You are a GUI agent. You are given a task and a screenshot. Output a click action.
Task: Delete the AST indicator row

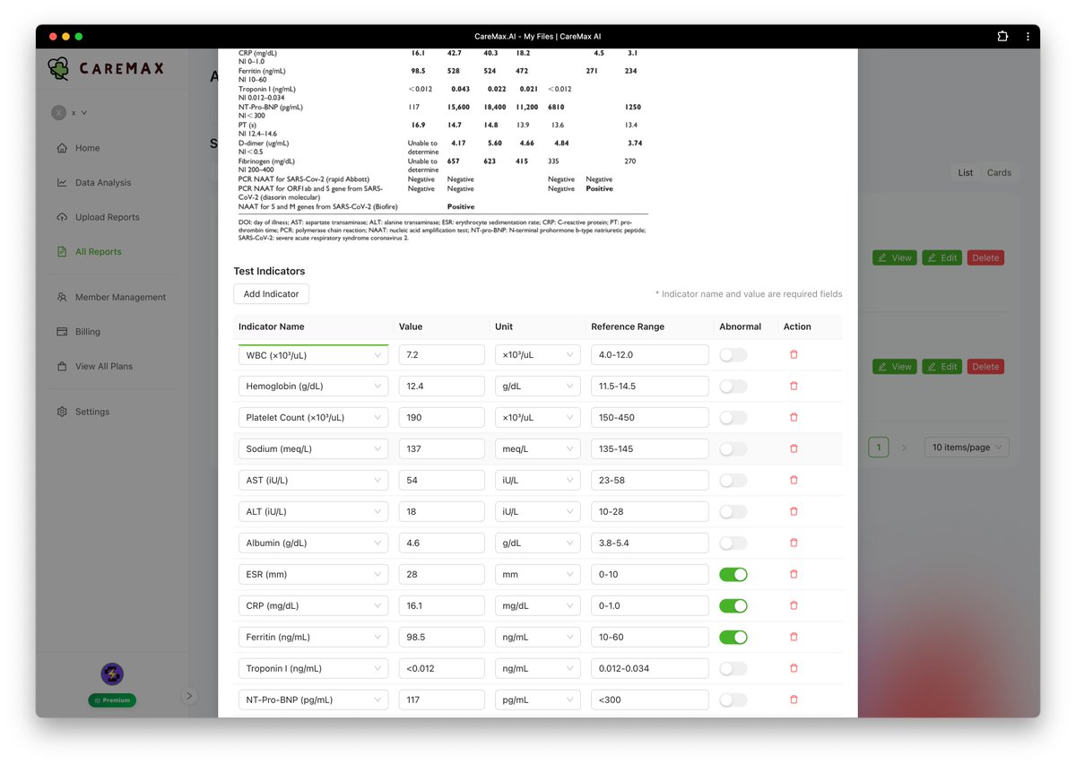point(794,480)
